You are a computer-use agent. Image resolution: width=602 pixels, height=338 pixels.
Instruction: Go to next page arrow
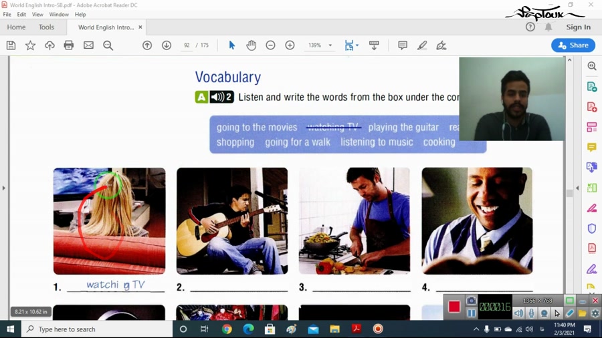(x=167, y=45)
